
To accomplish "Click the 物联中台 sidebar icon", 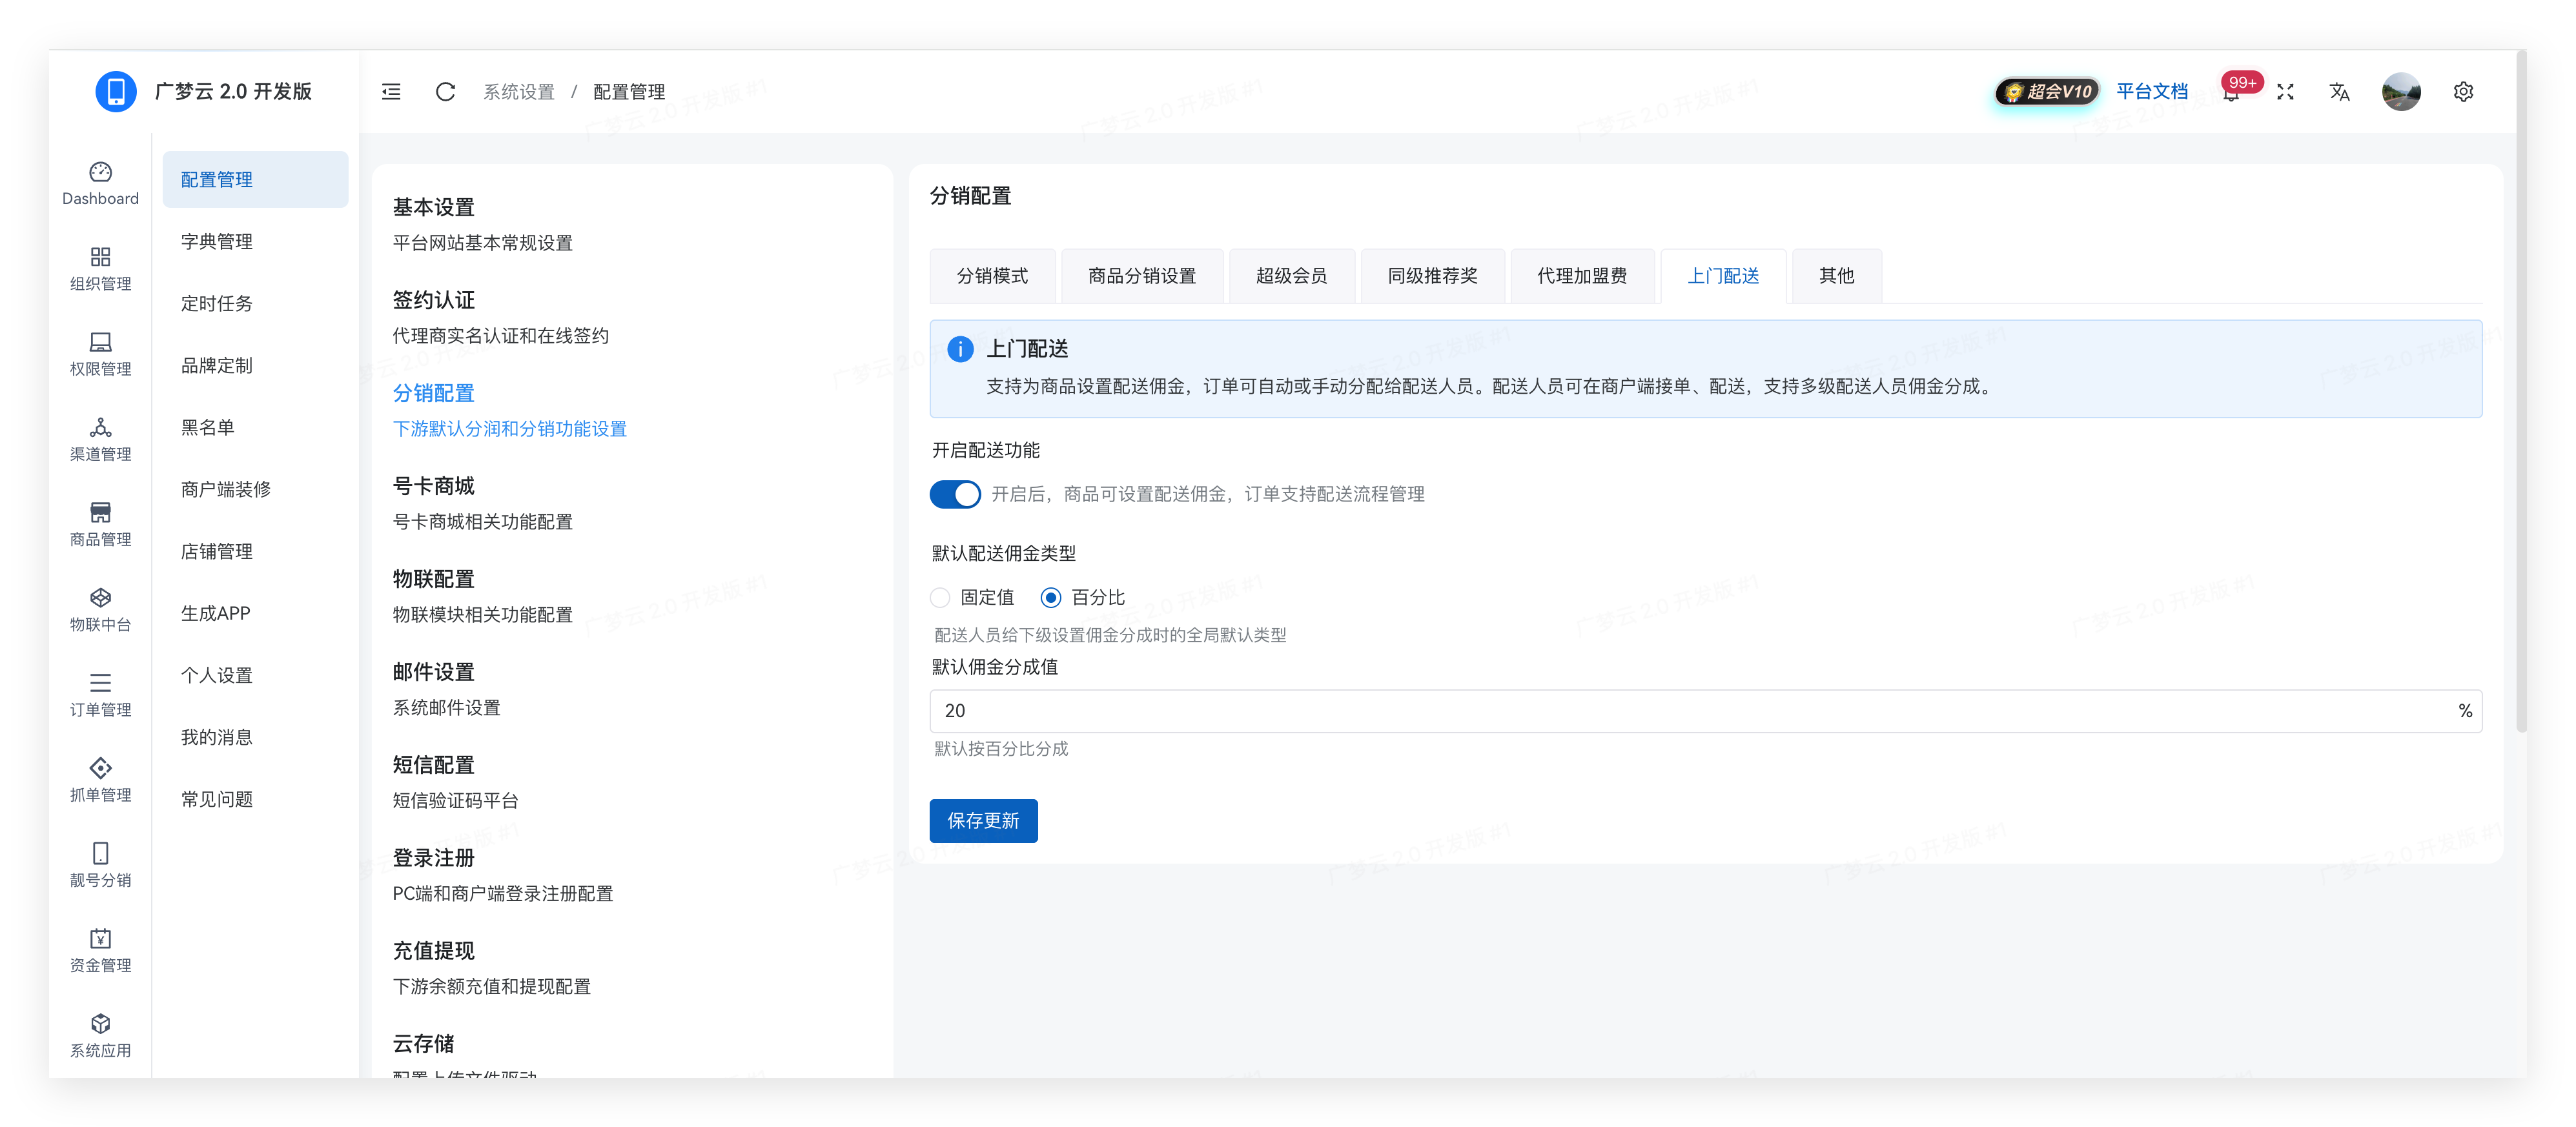I will (x=100, y=610).
